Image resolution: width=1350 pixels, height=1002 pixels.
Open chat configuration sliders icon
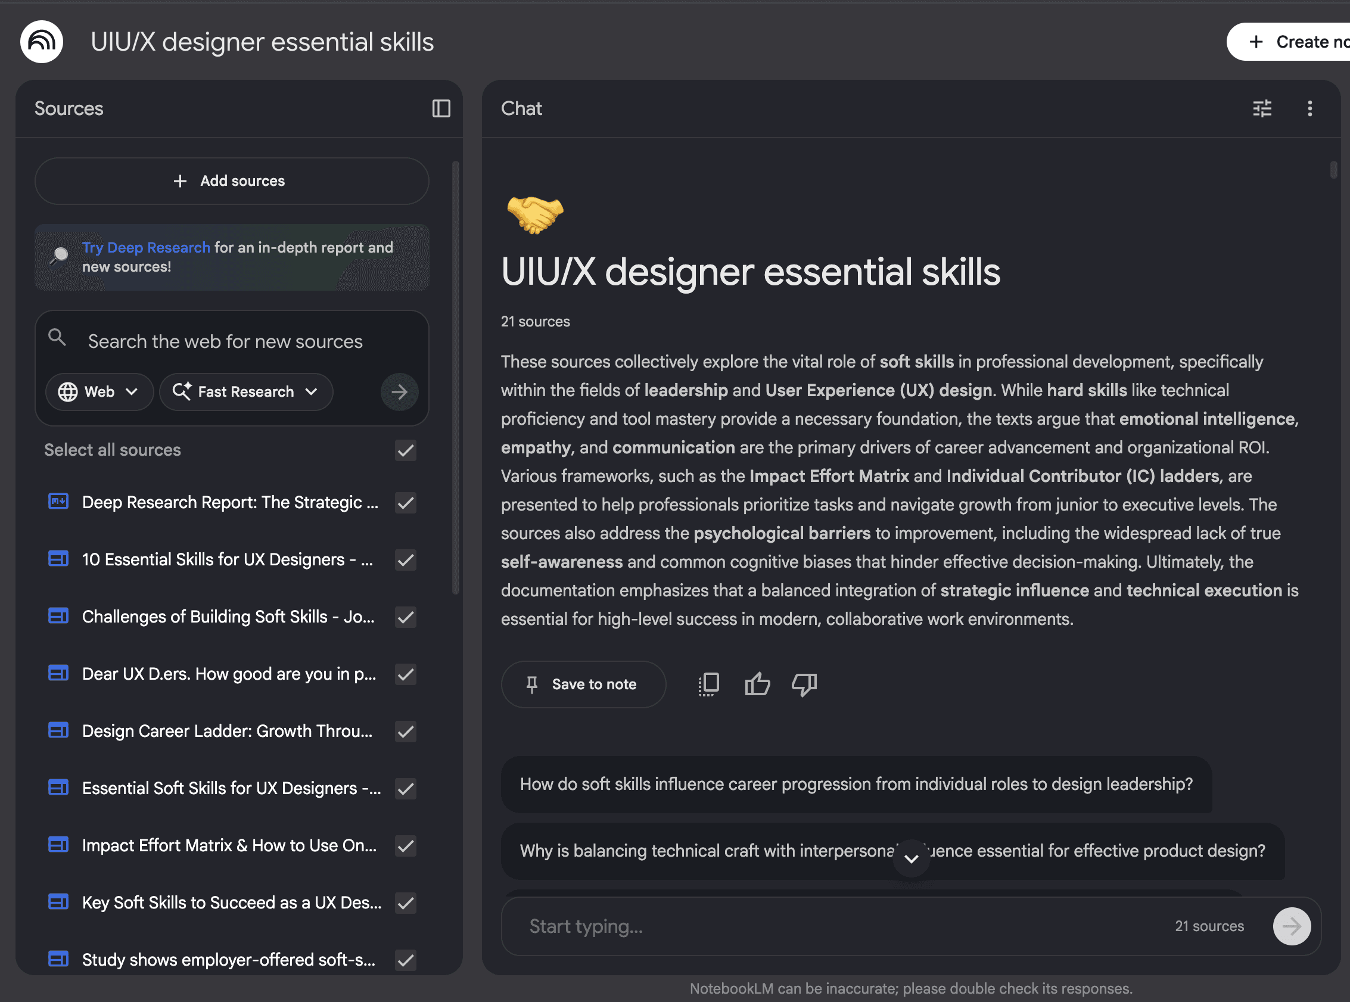pos(1262,108)
